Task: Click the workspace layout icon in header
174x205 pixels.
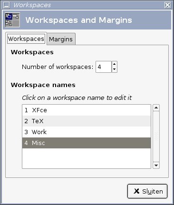Action: pos(12,20)
